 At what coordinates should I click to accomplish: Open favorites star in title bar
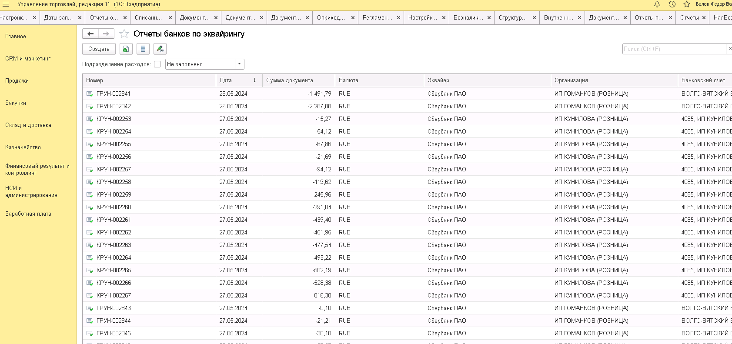coord(687,4)
